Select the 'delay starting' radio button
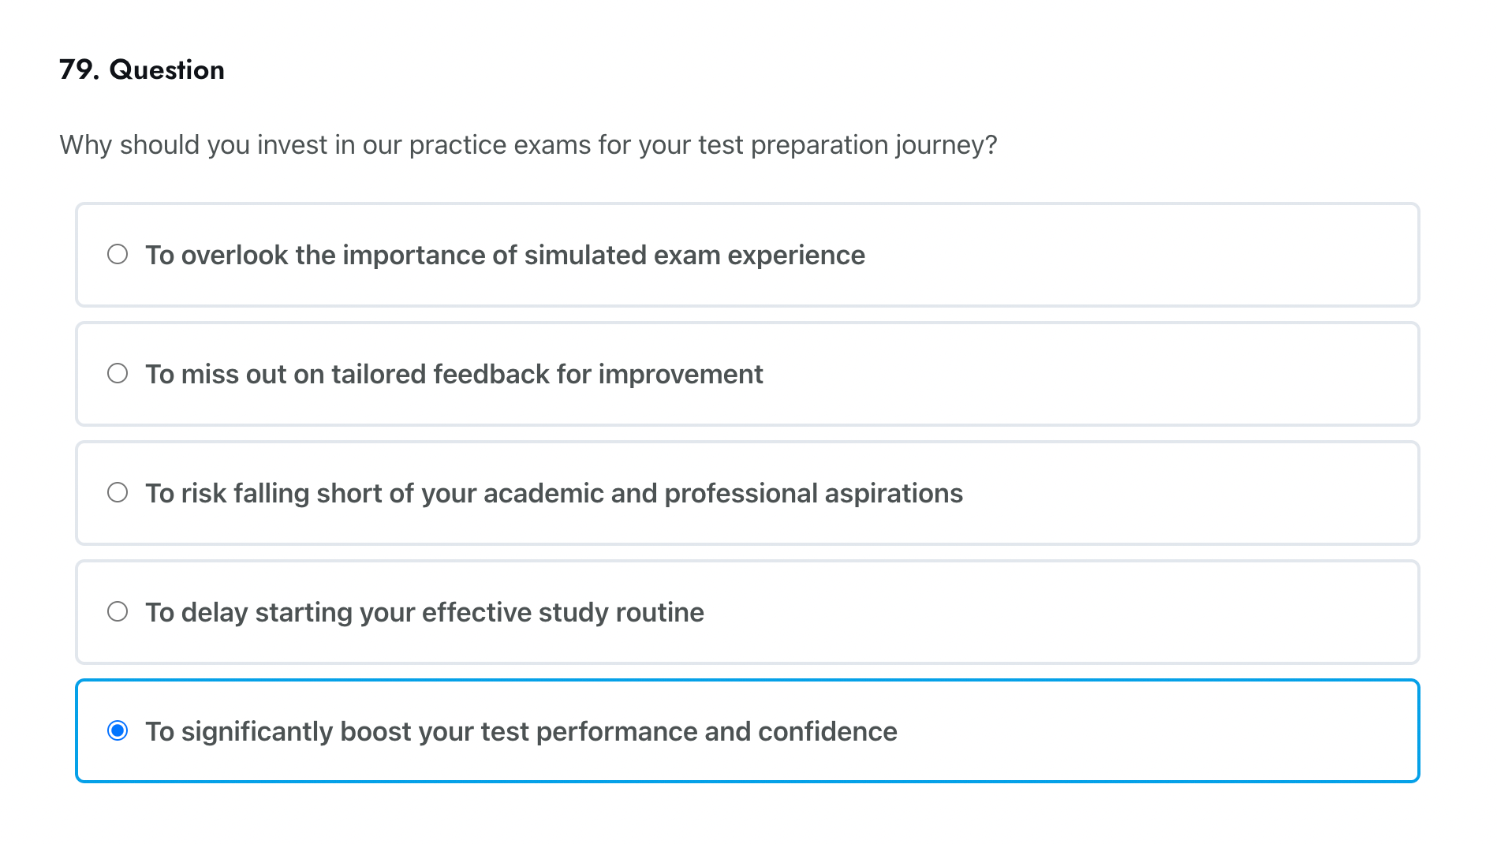Screen dimensions: 1497x844 (x=118, y=612)
